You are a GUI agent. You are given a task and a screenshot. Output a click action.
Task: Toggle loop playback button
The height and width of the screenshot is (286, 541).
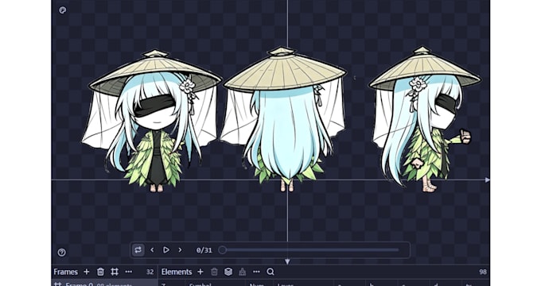click(138, 249)
